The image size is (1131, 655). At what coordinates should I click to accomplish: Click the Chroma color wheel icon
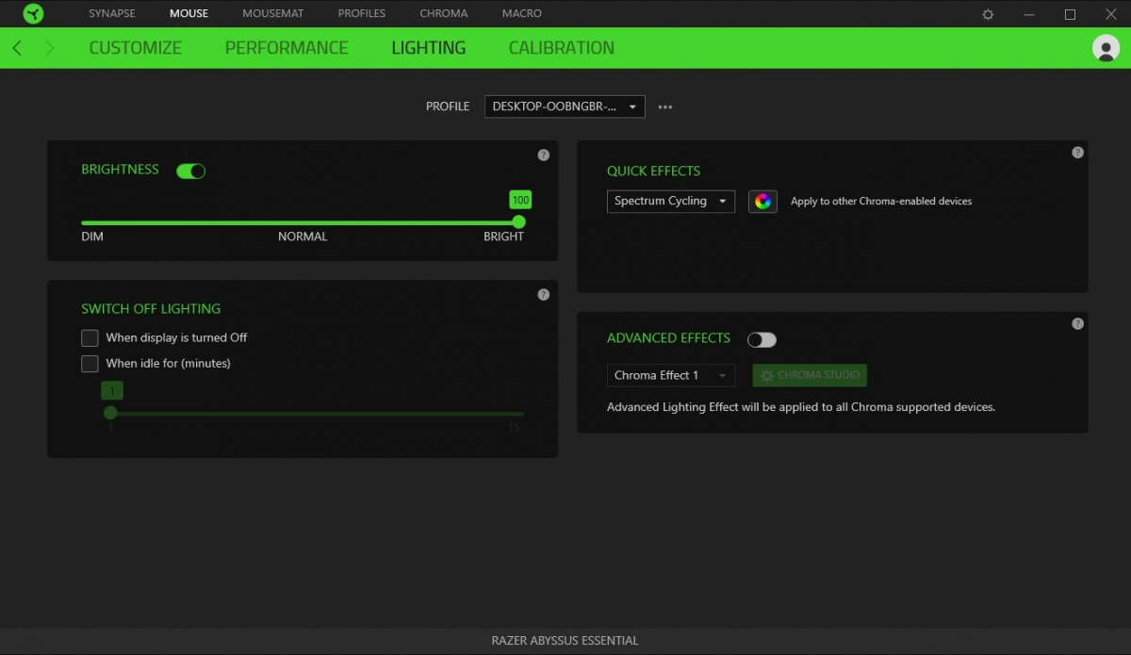[762, 202]
